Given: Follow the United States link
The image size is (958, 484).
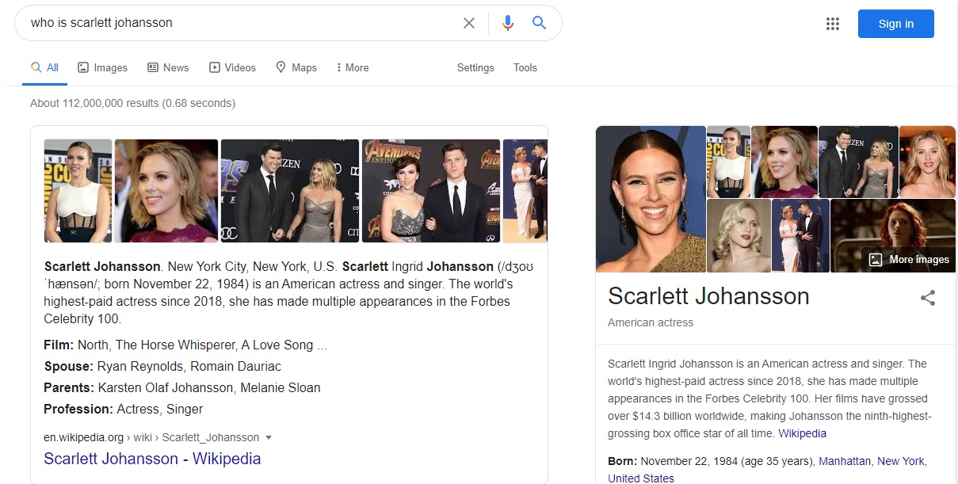Looking at the screenshot, I should coord(641,478).
